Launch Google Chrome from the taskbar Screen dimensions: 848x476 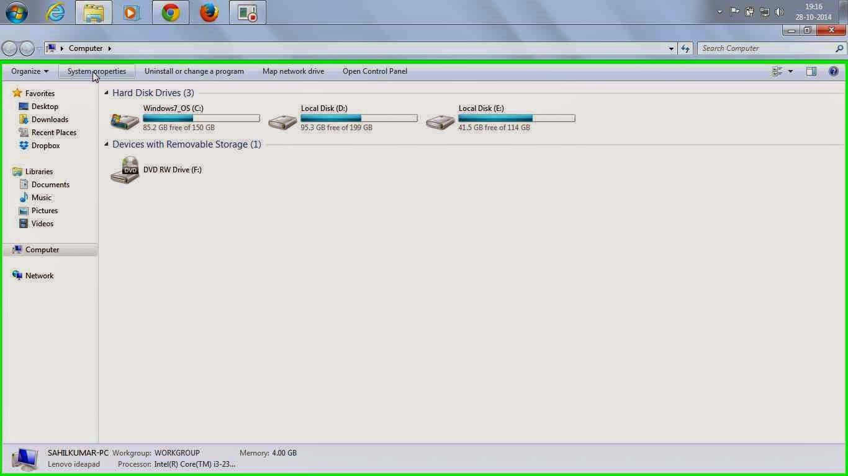point(170,12)
